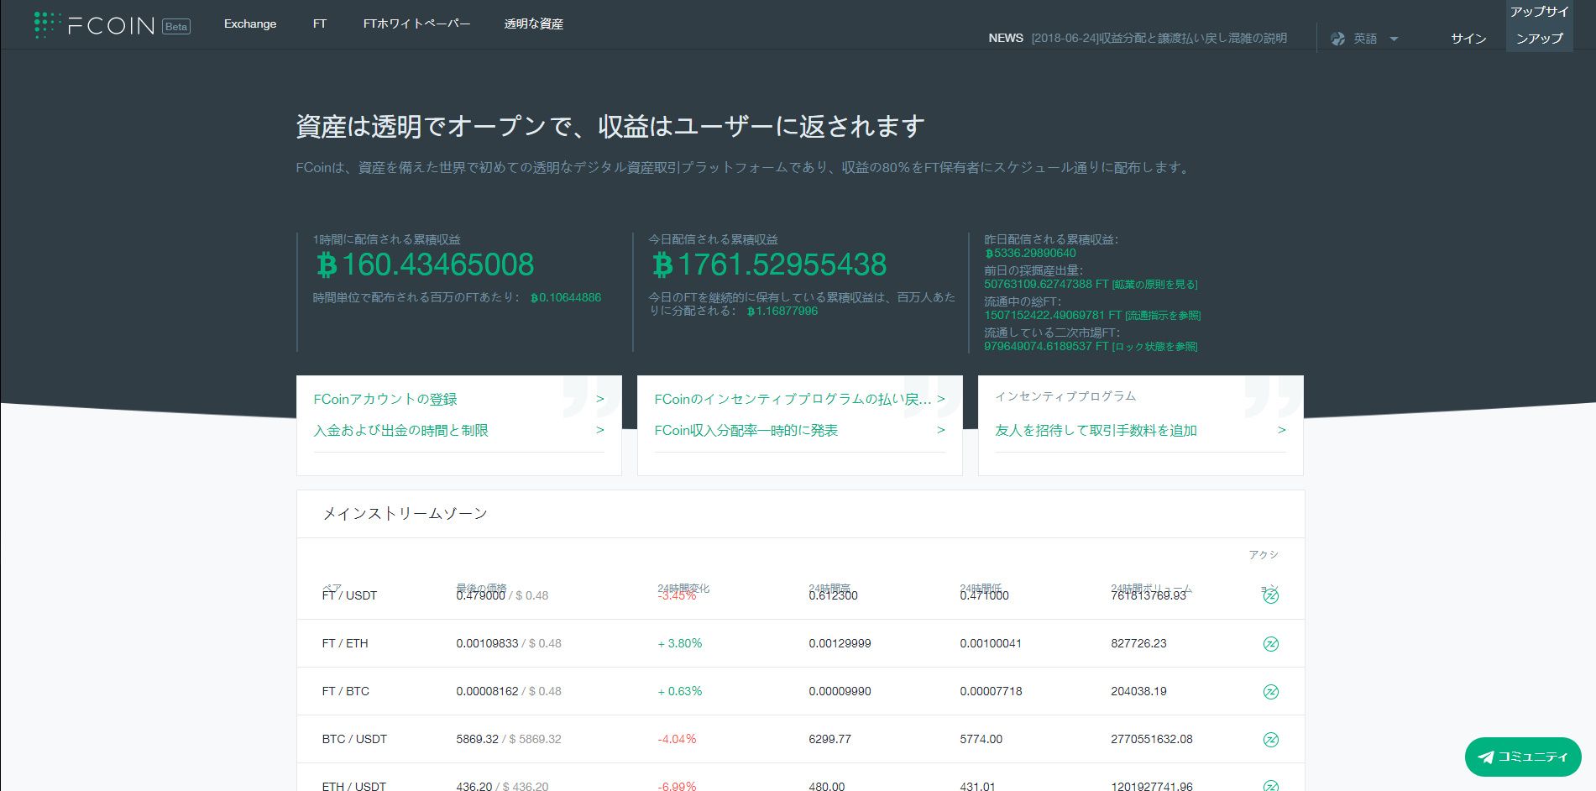Open the BTC / USDT trade icon
Viewport: 1596px width, 791px height.
pos(1270,740)
